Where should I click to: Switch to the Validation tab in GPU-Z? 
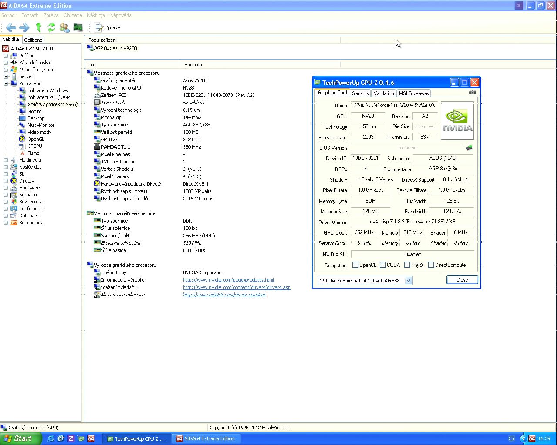click(x=384, y=93)
